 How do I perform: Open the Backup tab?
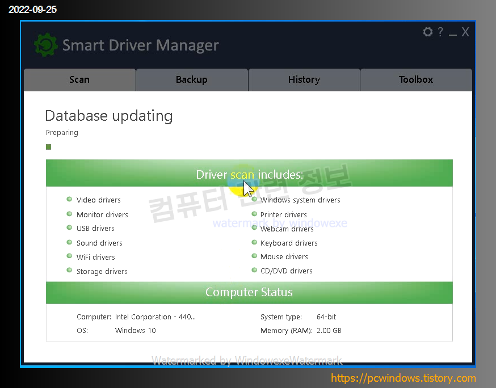click(192, 79)
